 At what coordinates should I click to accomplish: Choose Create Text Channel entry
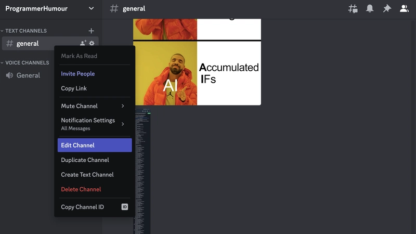tap(95, 175)
